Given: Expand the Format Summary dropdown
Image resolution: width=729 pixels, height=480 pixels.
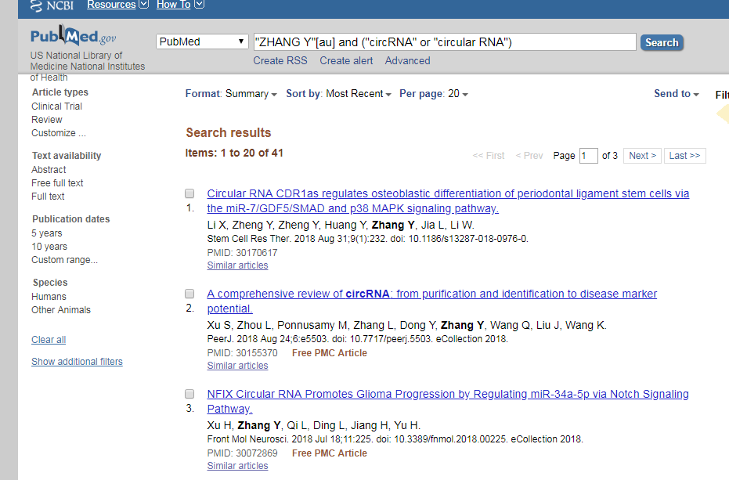Looking at the screenshot, I should (231, 94).
